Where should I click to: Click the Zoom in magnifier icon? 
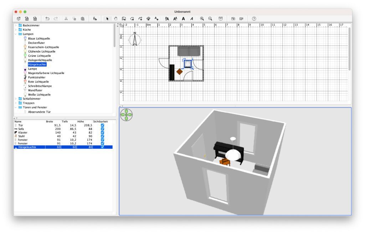pyautogui.click(x=202, y=19)
